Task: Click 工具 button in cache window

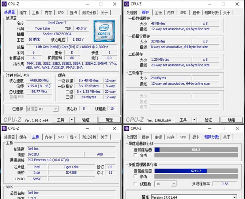Action: click(x=183, y=120)
